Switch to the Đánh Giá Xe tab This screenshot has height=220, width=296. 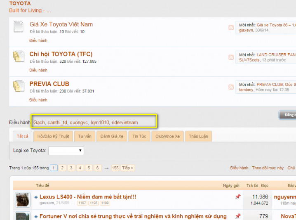tap(112, 136)
